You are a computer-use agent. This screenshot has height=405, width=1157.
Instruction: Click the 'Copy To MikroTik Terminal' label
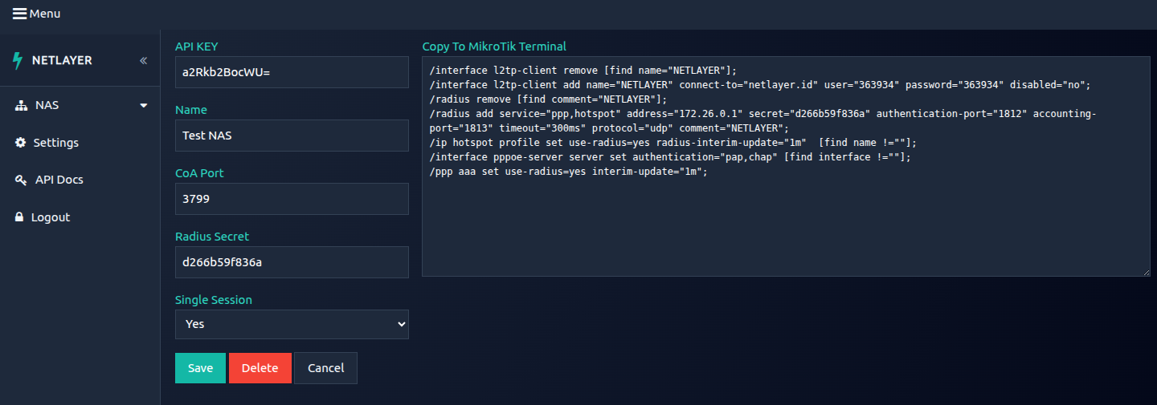point(494,47)
